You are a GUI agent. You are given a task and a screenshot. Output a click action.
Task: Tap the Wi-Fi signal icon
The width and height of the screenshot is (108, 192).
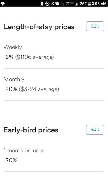(x=67, y=4)
